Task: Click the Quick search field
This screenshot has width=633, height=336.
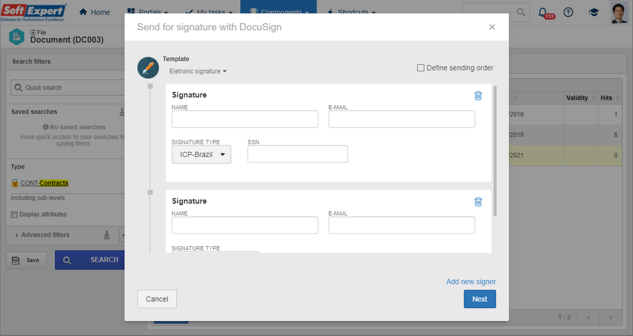Action: point(69,88)
